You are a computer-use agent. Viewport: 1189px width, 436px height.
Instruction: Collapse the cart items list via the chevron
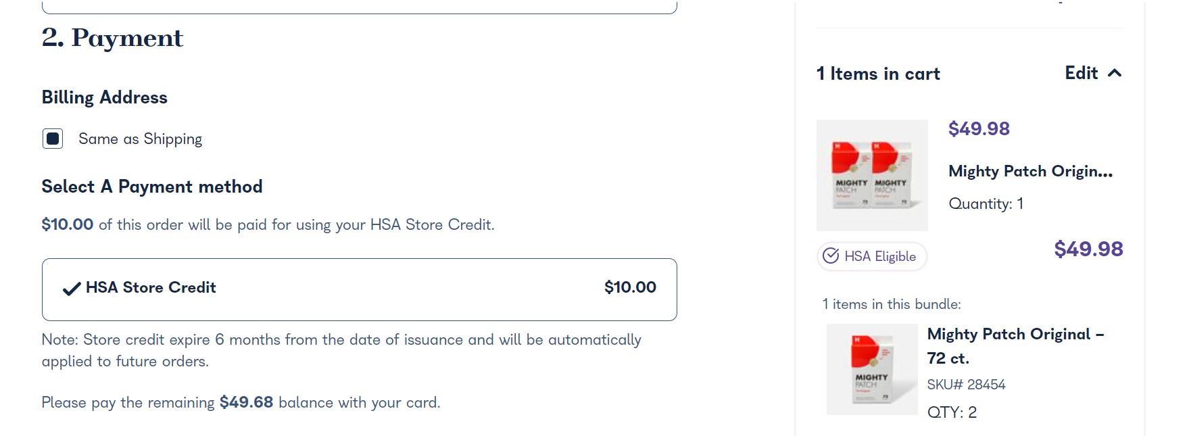(1115, 73)
